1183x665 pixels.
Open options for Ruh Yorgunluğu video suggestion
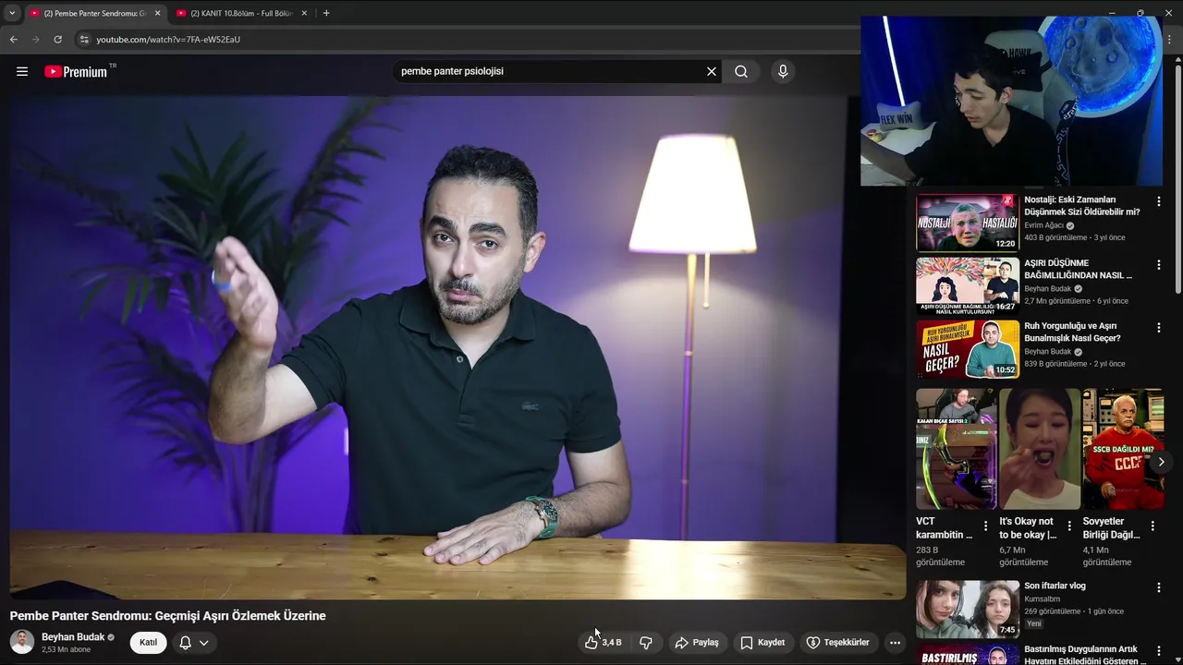coord(1159,328)
